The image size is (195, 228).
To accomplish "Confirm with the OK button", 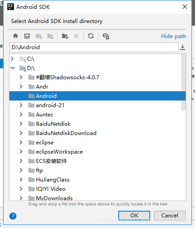I will [134, 216].
